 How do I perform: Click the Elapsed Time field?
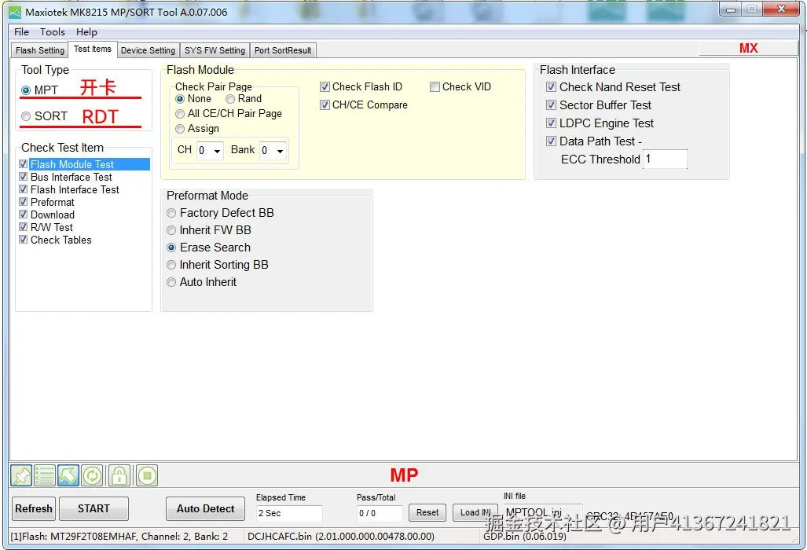click(289, 514)
